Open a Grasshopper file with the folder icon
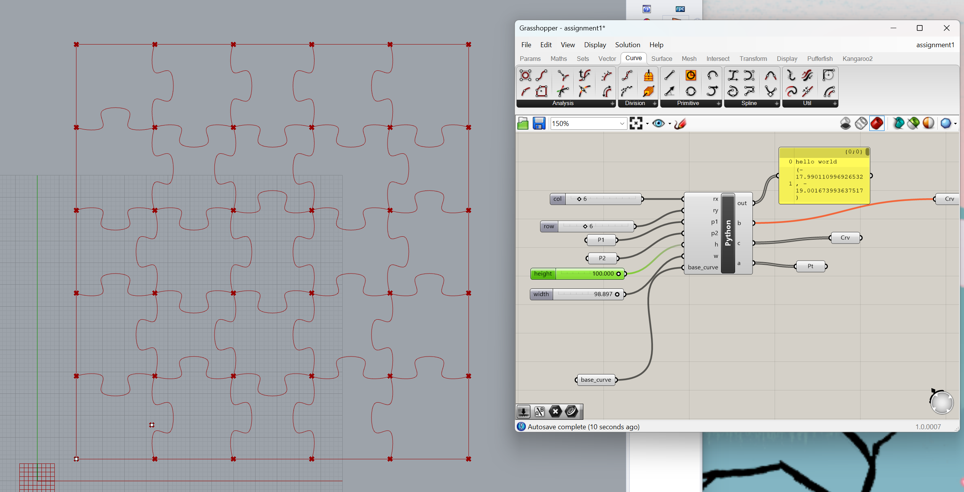964x492 pixels. click(523, 123)
